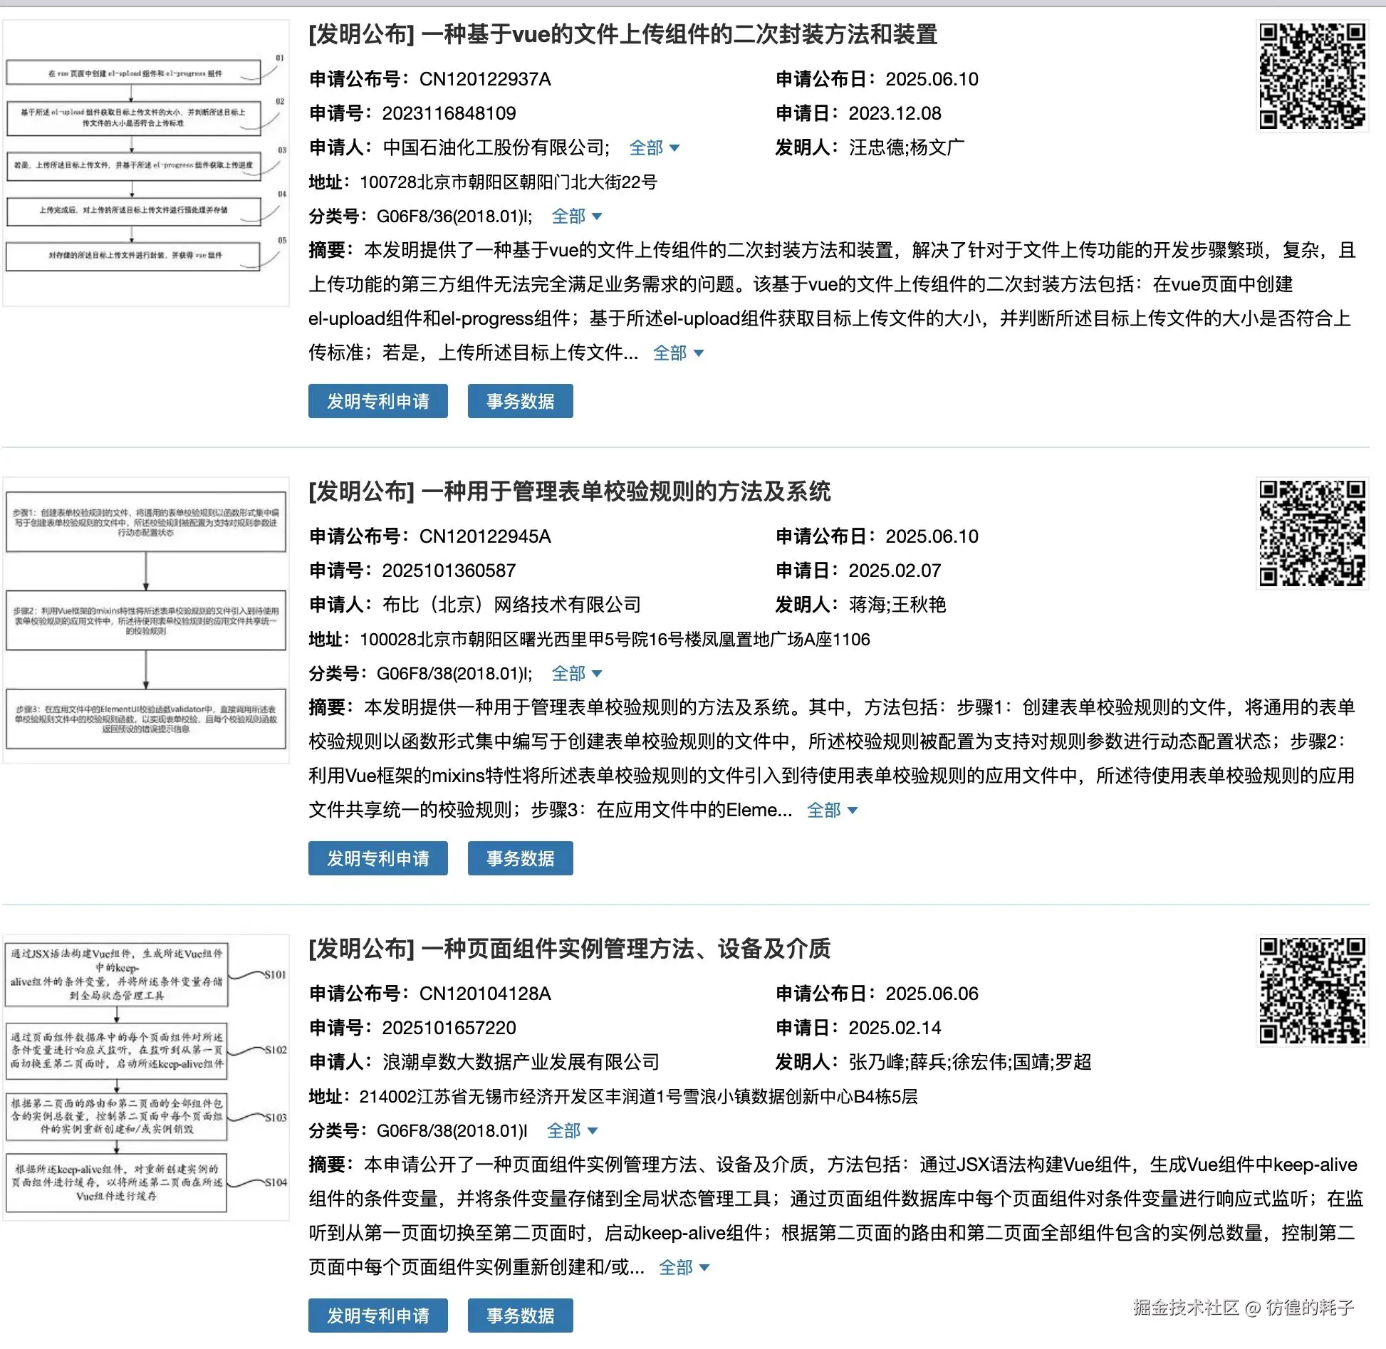Open 事务数据 for patent CN120122937A
Image resolution: width=1386 pixels, height=1349 pixels.
coord(520,401)
